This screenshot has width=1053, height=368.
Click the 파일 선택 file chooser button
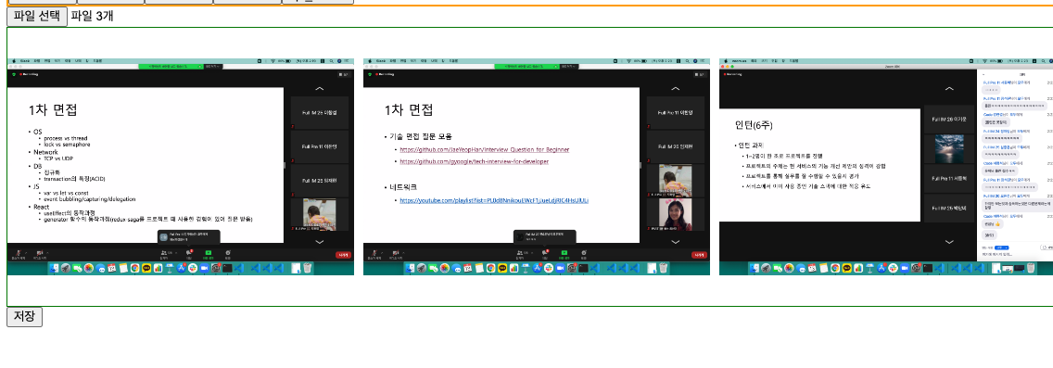37,16
